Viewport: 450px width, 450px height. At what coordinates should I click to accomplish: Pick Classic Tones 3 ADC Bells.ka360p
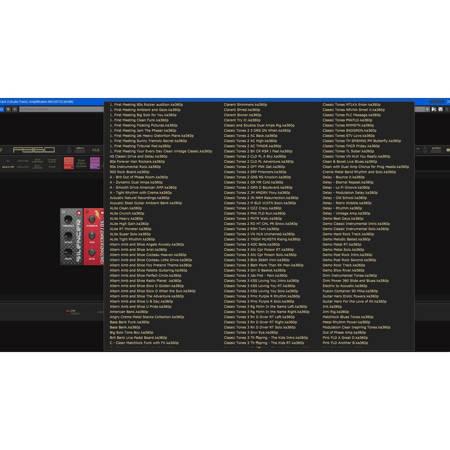point(252,244)
